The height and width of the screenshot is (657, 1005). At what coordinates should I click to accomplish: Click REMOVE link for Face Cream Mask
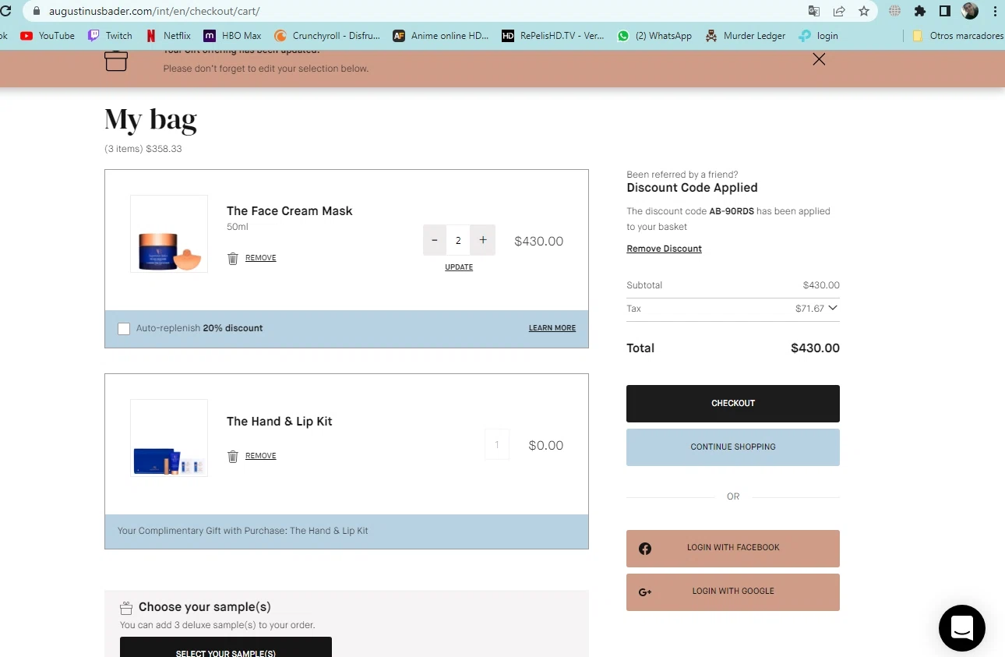[x=261, y=258]
